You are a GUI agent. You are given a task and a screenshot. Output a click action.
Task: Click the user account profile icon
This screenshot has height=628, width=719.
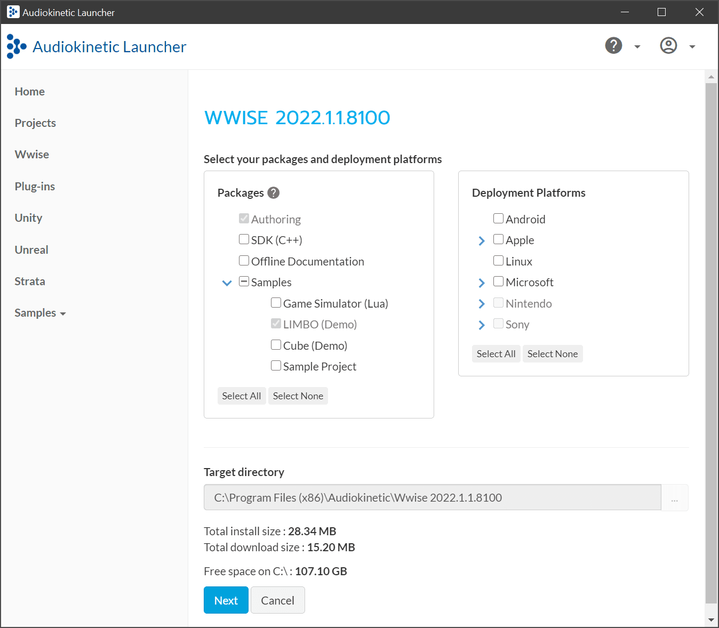tap(668, 46)
